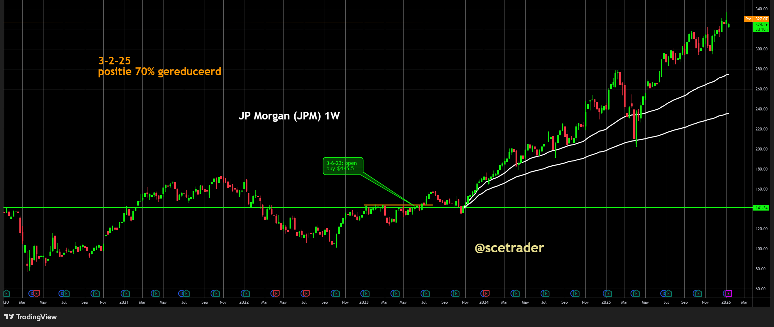
Task: Click the 2021 label on the time axis
Action: (124, 302)
